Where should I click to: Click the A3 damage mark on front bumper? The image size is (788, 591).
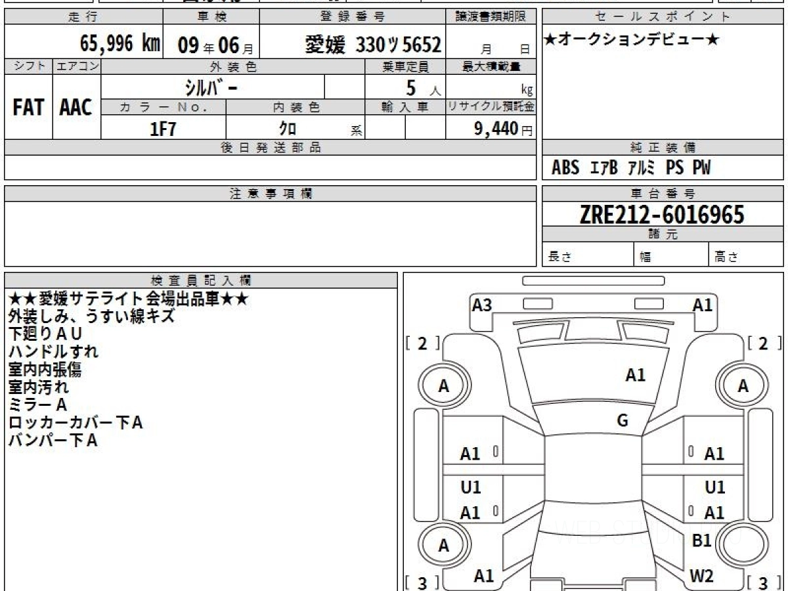(x=482, y=305)
